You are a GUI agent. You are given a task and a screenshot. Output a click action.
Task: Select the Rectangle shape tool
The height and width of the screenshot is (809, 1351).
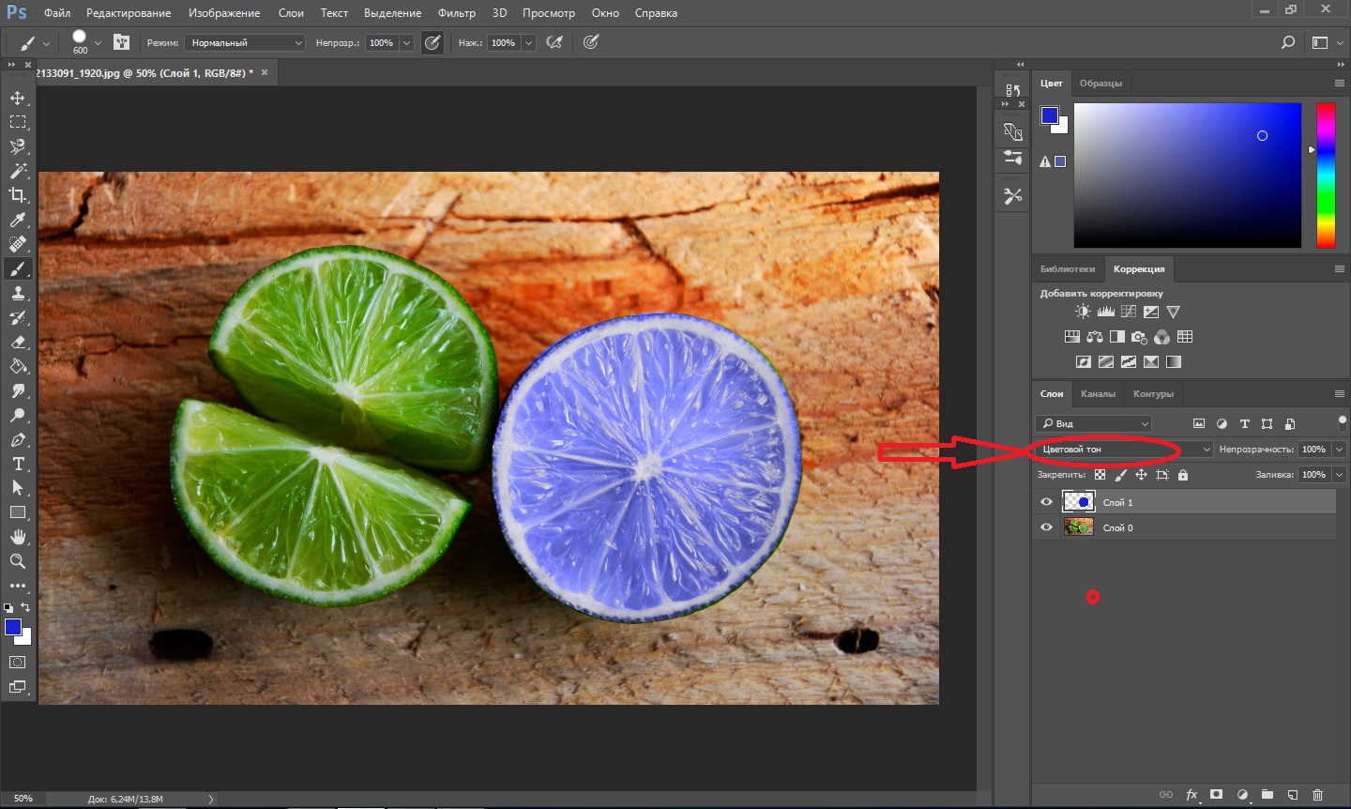[18, 512]
